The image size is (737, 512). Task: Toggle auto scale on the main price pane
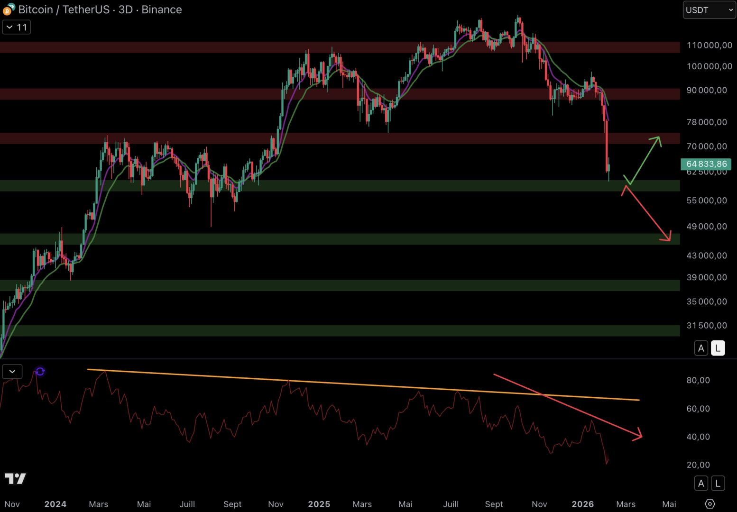point(701,348)
